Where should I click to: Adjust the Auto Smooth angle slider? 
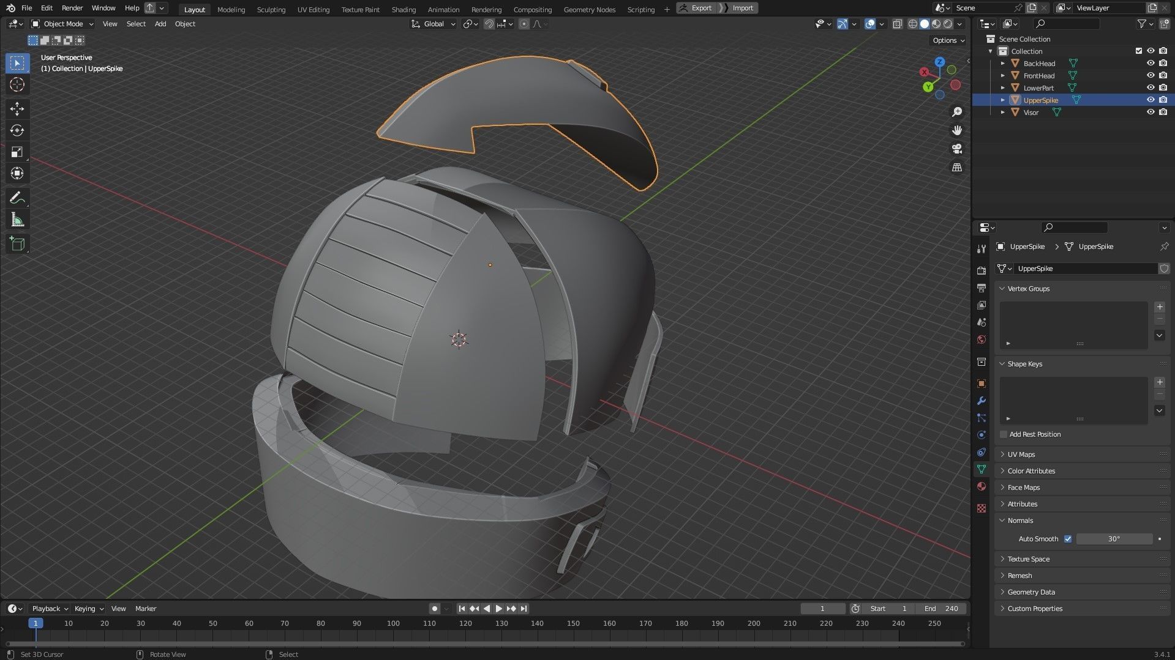click(1113, 539)
